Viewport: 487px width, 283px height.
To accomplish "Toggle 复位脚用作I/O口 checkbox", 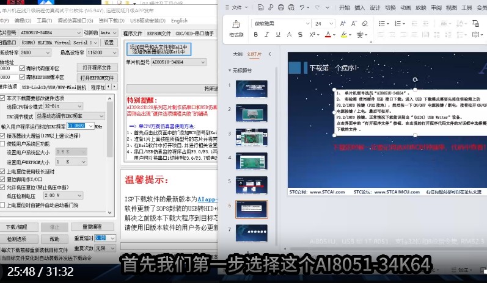I will (x=2, y=179).
